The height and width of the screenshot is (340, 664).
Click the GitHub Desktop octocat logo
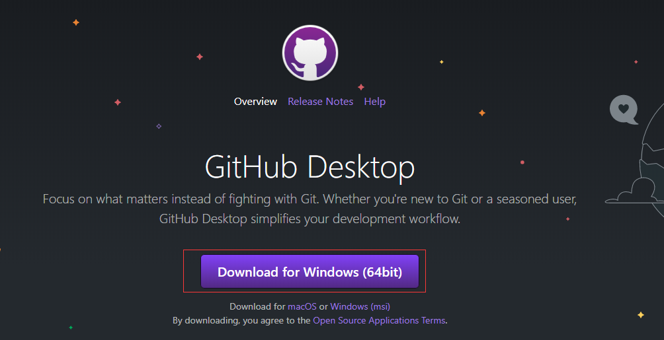[310, 53]
